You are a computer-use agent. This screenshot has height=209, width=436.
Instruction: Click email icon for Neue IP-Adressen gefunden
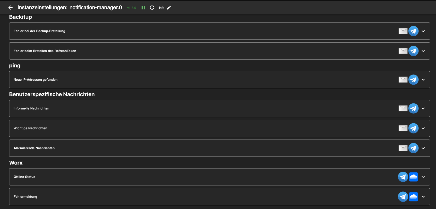(x=403, y=80)
